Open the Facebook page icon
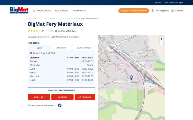 point(60,105)
